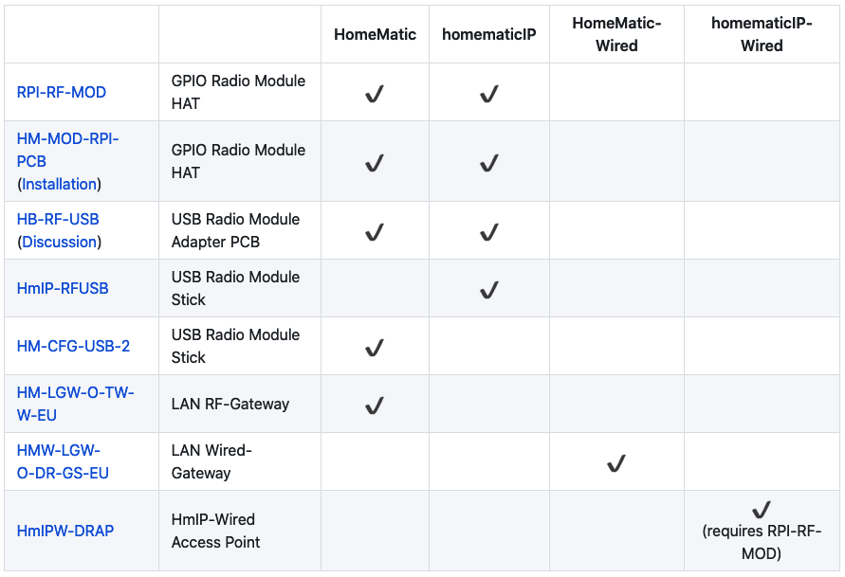The image size is (845, 577).
Task: Follow the Discussion link
Action: pyautogui.click(x=60, y=242)
